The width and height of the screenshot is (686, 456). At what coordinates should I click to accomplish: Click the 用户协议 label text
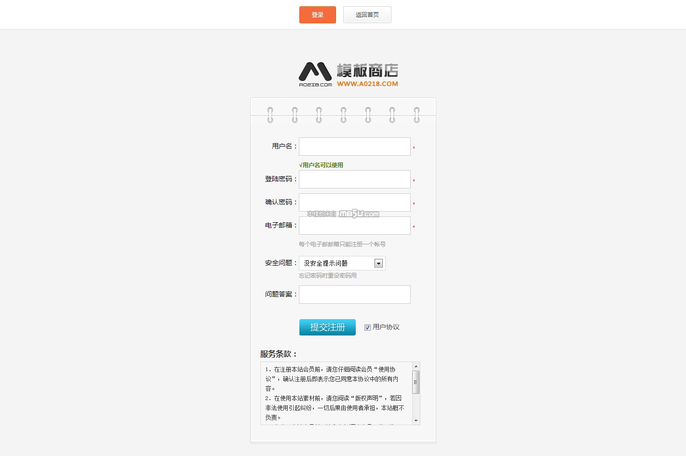tap(386, 327)
